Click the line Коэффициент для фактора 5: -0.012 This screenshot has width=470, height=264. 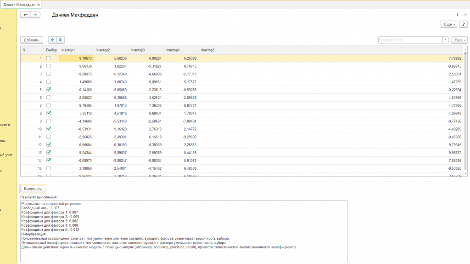(x=50, y=230)
